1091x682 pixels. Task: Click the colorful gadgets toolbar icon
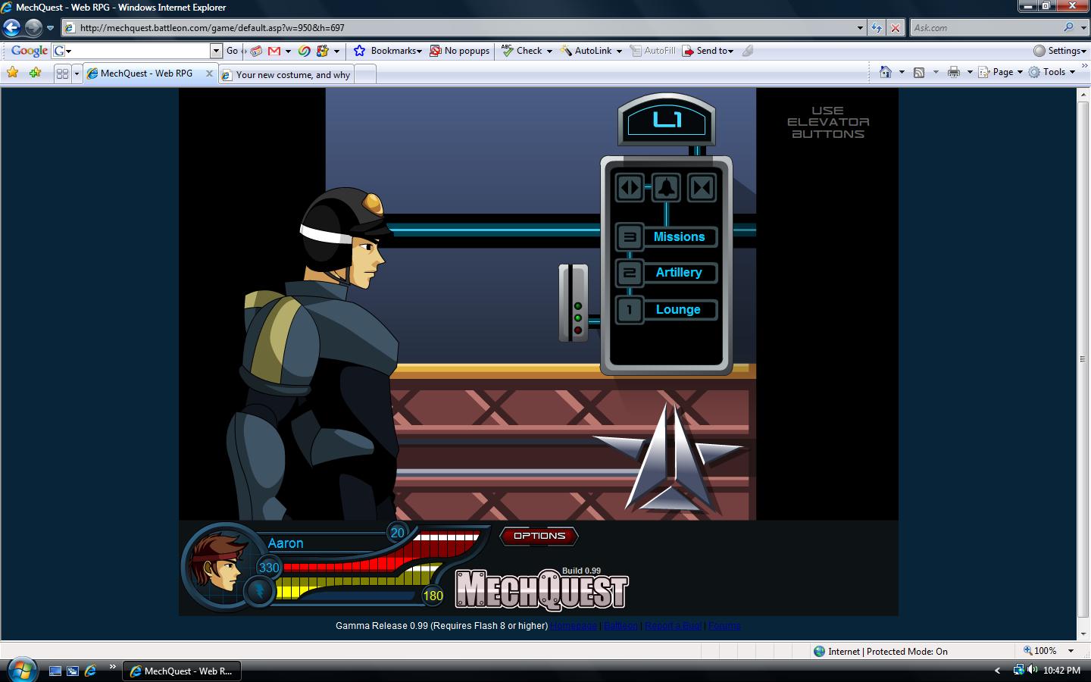323,51
